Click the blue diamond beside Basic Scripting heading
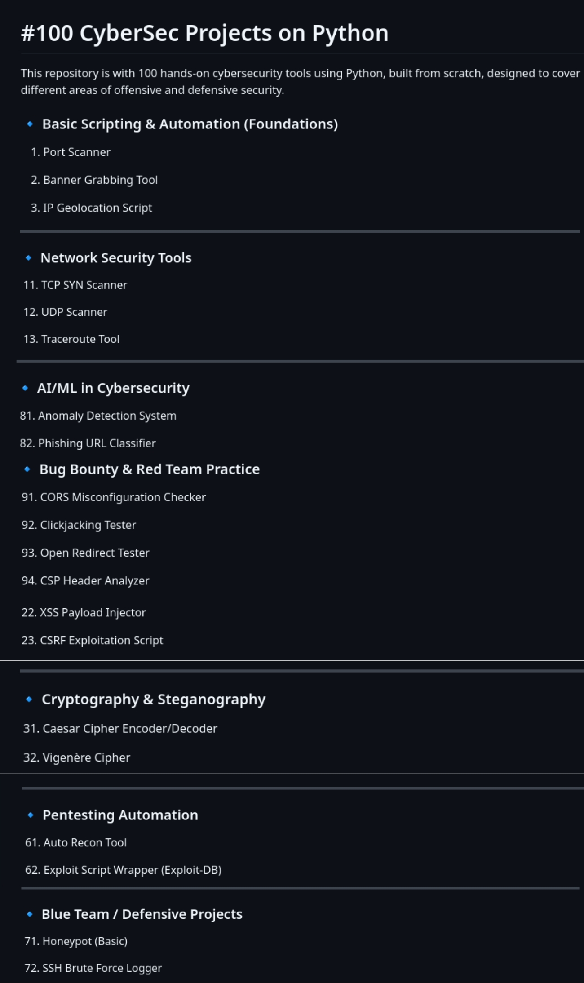This screenshot has height=983, width=584. [30, 124]
